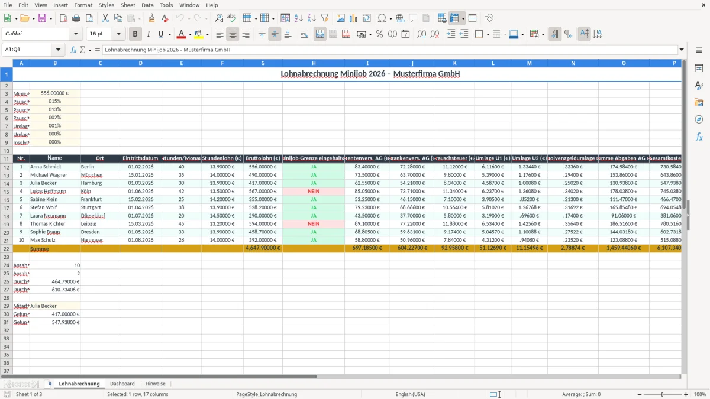Toggle Underline formatting

[x=160, y=34]
